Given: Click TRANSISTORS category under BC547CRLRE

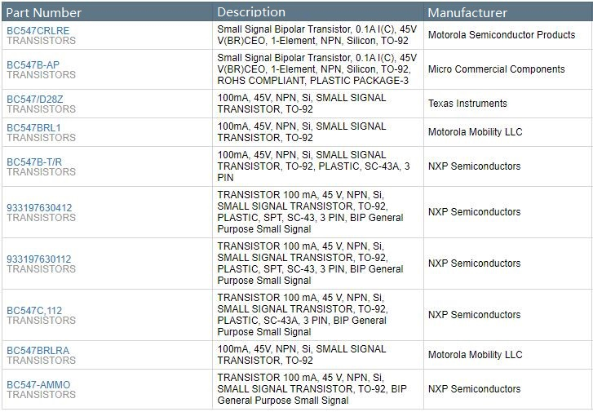Looking at the screenshot, I should 41,41.
